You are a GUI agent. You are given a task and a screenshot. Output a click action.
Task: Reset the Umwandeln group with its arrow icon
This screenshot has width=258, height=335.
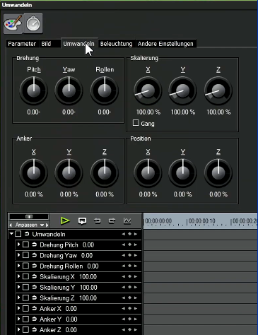point(27,234)
